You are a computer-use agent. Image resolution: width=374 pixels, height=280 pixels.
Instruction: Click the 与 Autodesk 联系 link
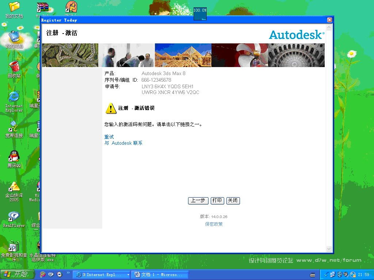[x=123, y=143]
